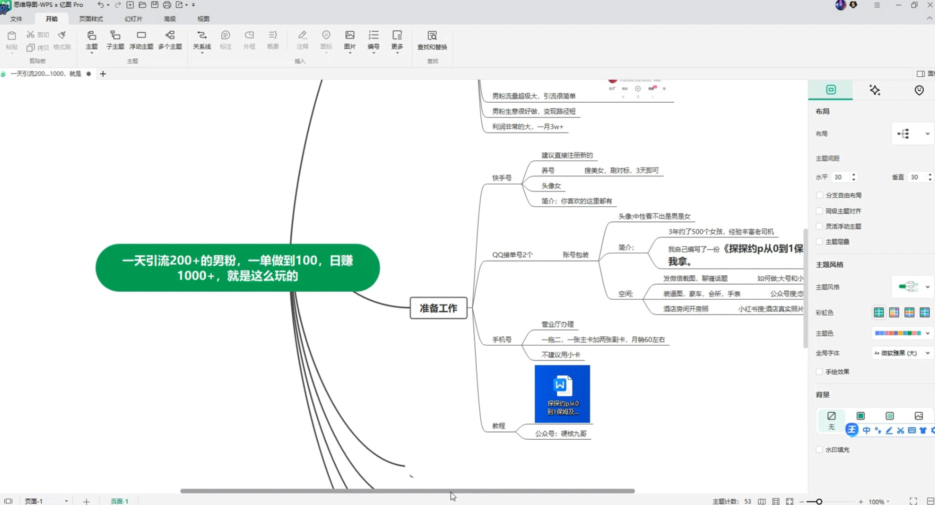Open the icon/sticker panel tab
Screen dimensions: 935x505
tap(919, 90)
